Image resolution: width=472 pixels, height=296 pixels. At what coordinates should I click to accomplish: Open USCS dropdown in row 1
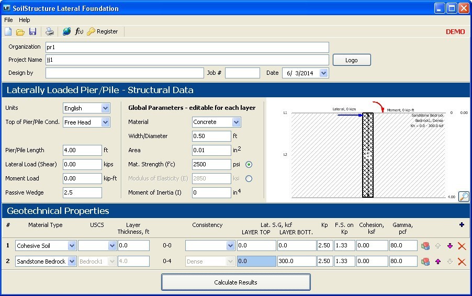click(x=112, y=245)
